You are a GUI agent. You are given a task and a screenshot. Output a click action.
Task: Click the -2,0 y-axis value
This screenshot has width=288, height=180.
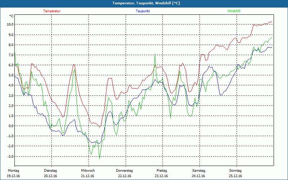coord(10,146)
